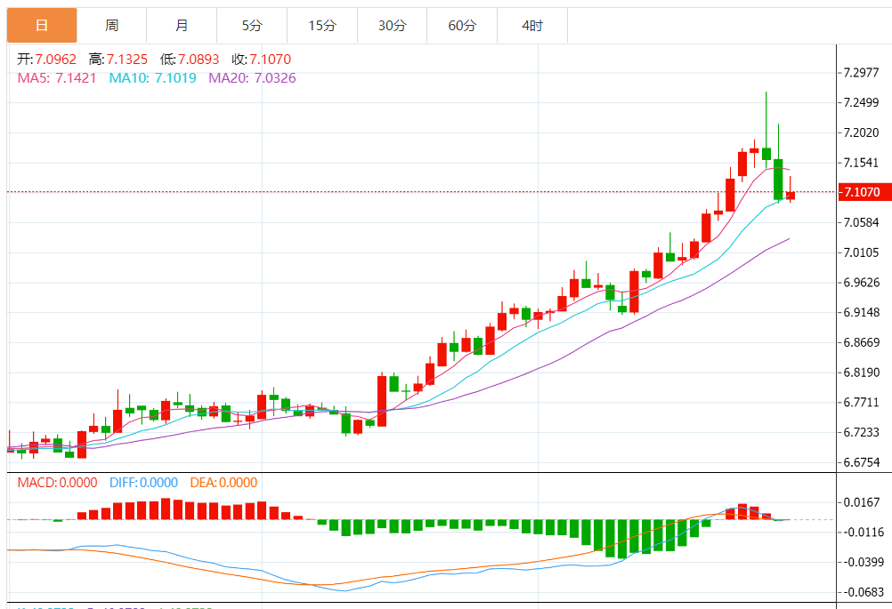Open the 30分 timeframe tab
Screen dimensions: 892x609
[x=392, y=26]
